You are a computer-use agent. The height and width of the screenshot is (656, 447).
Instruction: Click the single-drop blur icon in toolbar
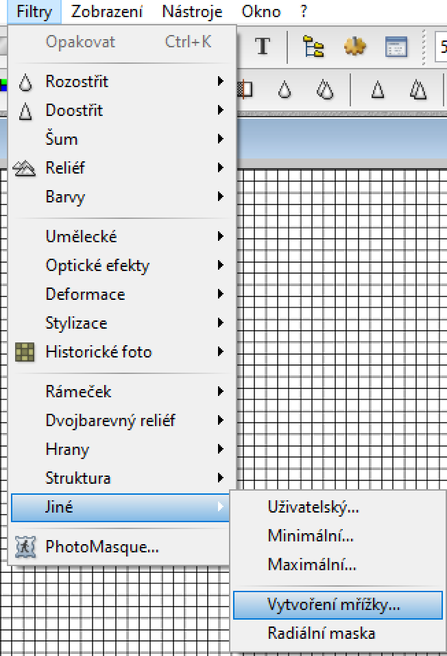285,89
